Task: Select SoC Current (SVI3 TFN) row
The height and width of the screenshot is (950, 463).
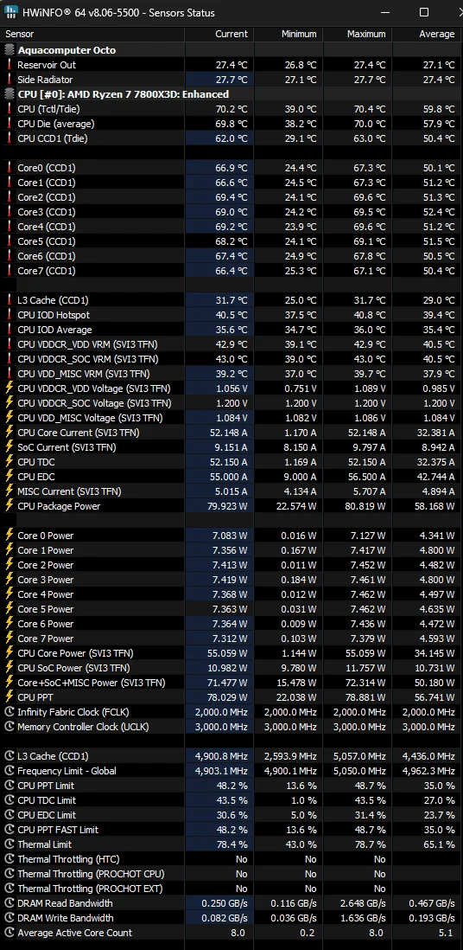Action: [x=231, y=447]
